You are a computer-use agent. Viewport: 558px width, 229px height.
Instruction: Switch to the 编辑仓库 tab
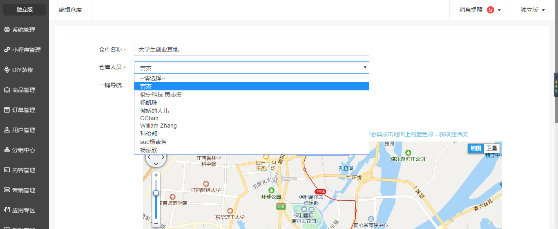(x=70, y=10)
